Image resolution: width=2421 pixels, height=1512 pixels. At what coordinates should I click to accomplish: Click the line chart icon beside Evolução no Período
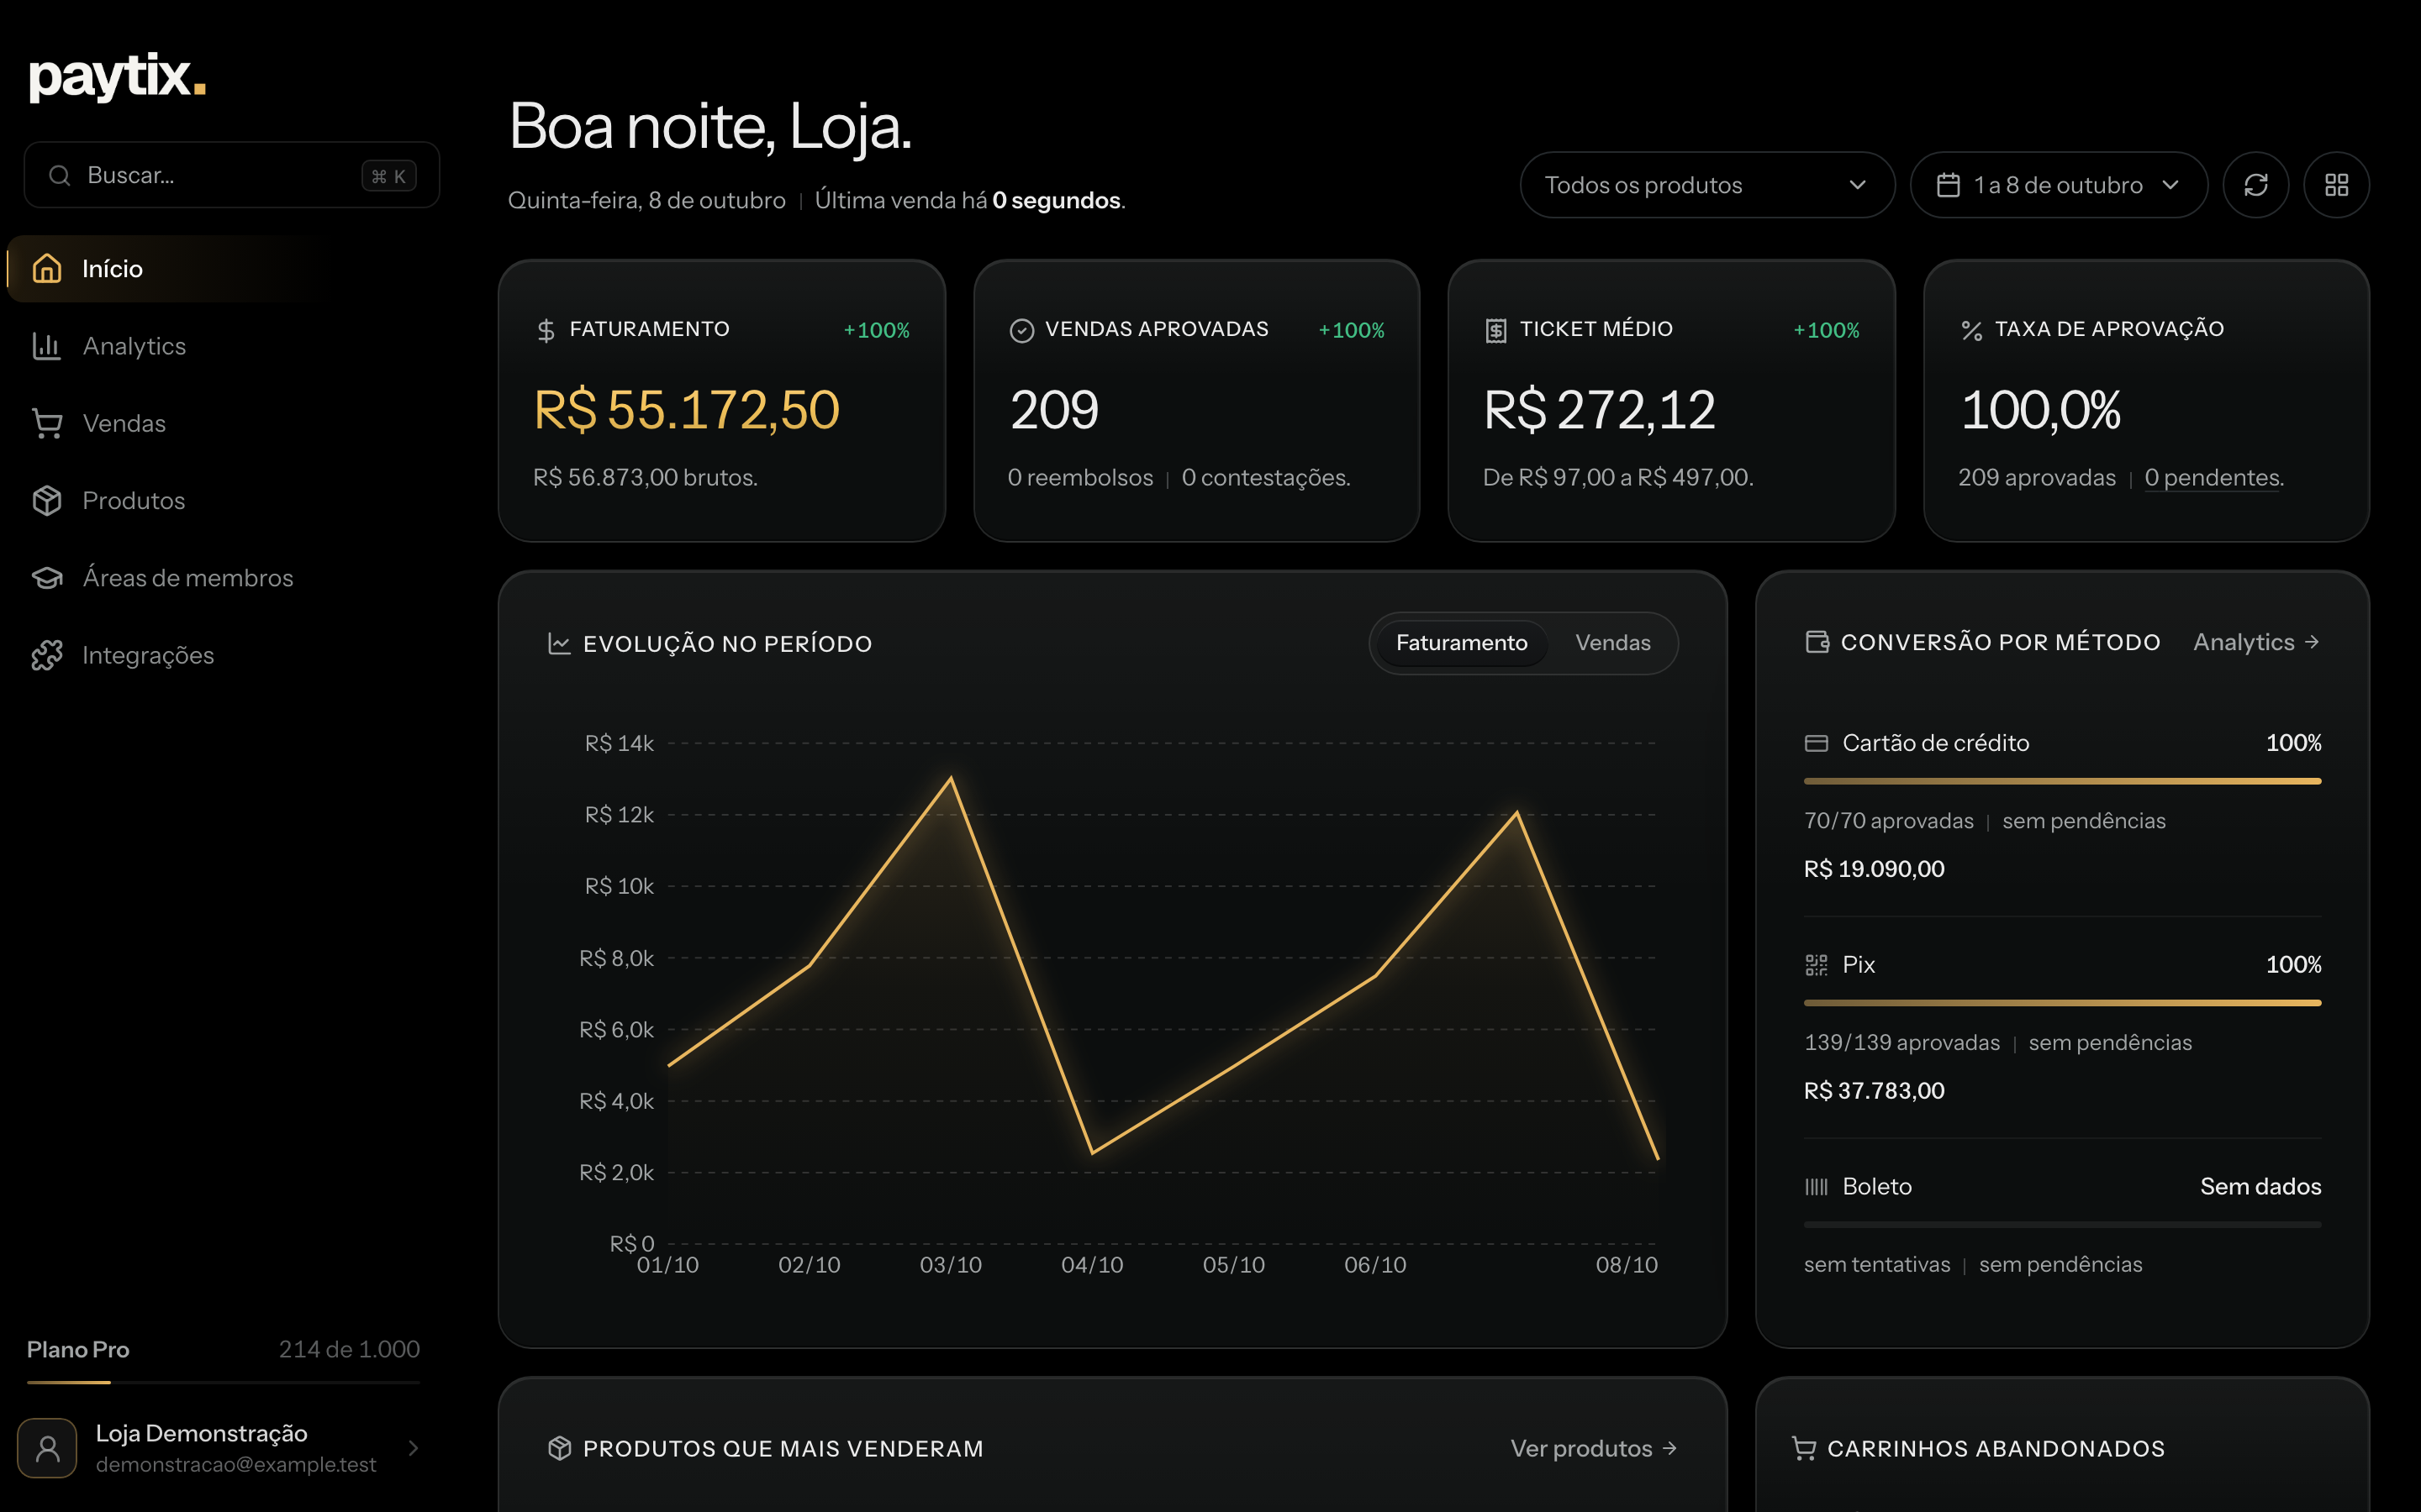click(x=559, y=643)
